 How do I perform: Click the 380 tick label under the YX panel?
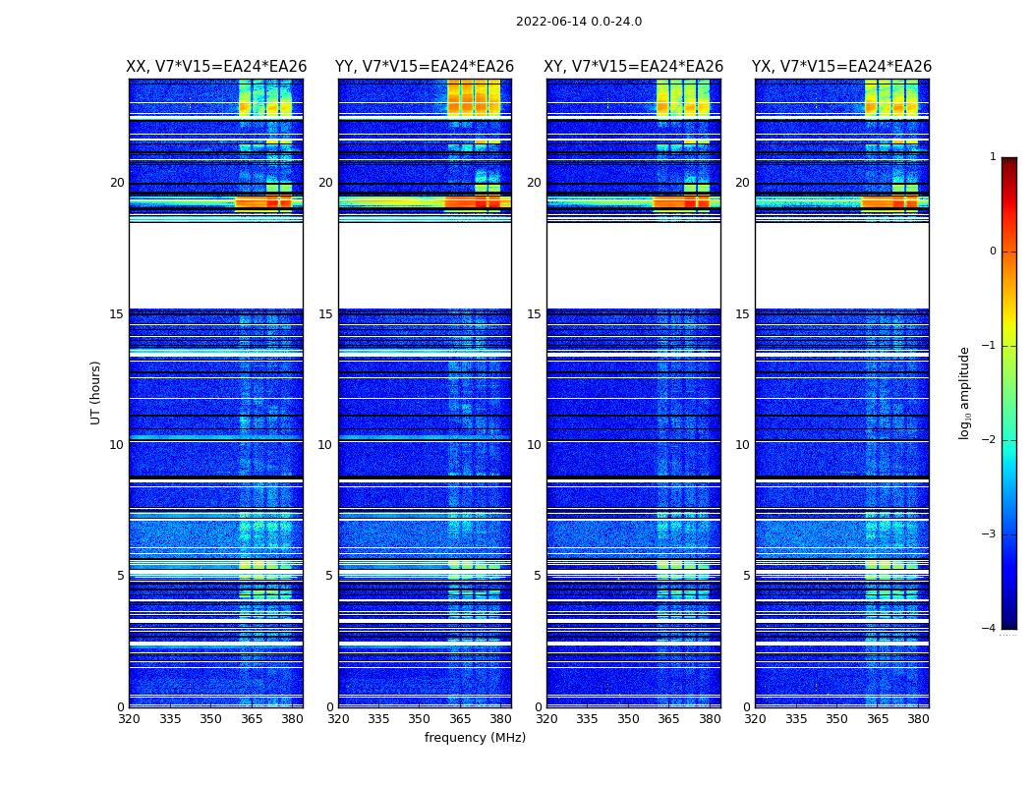coord(917,719)
